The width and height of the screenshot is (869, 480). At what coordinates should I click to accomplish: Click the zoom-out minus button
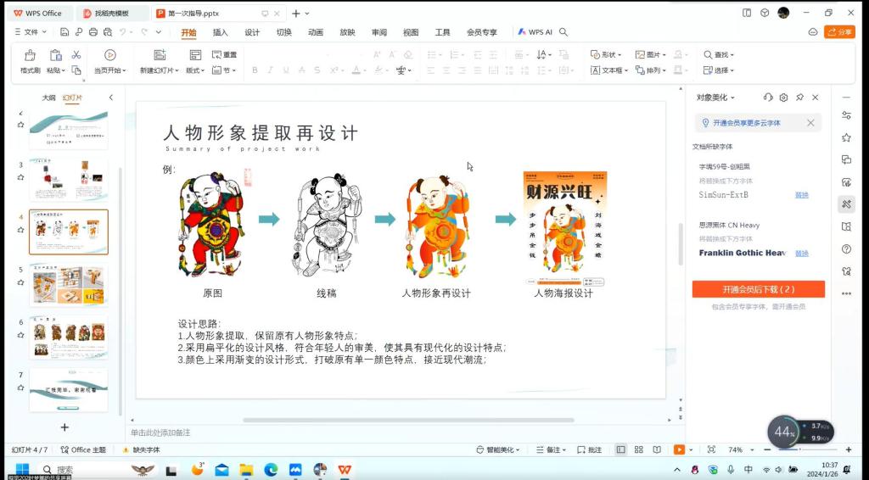[x=767, y=449]
